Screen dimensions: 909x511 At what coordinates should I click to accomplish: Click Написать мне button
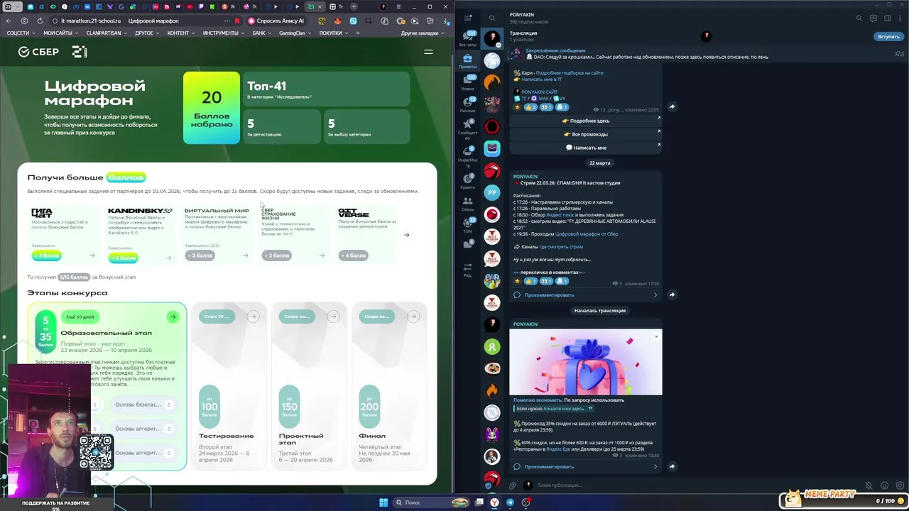coord(586,148)
